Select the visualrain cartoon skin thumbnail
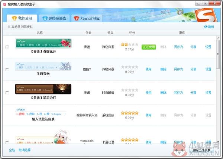 pyautogui.click(x=43, y=137)
